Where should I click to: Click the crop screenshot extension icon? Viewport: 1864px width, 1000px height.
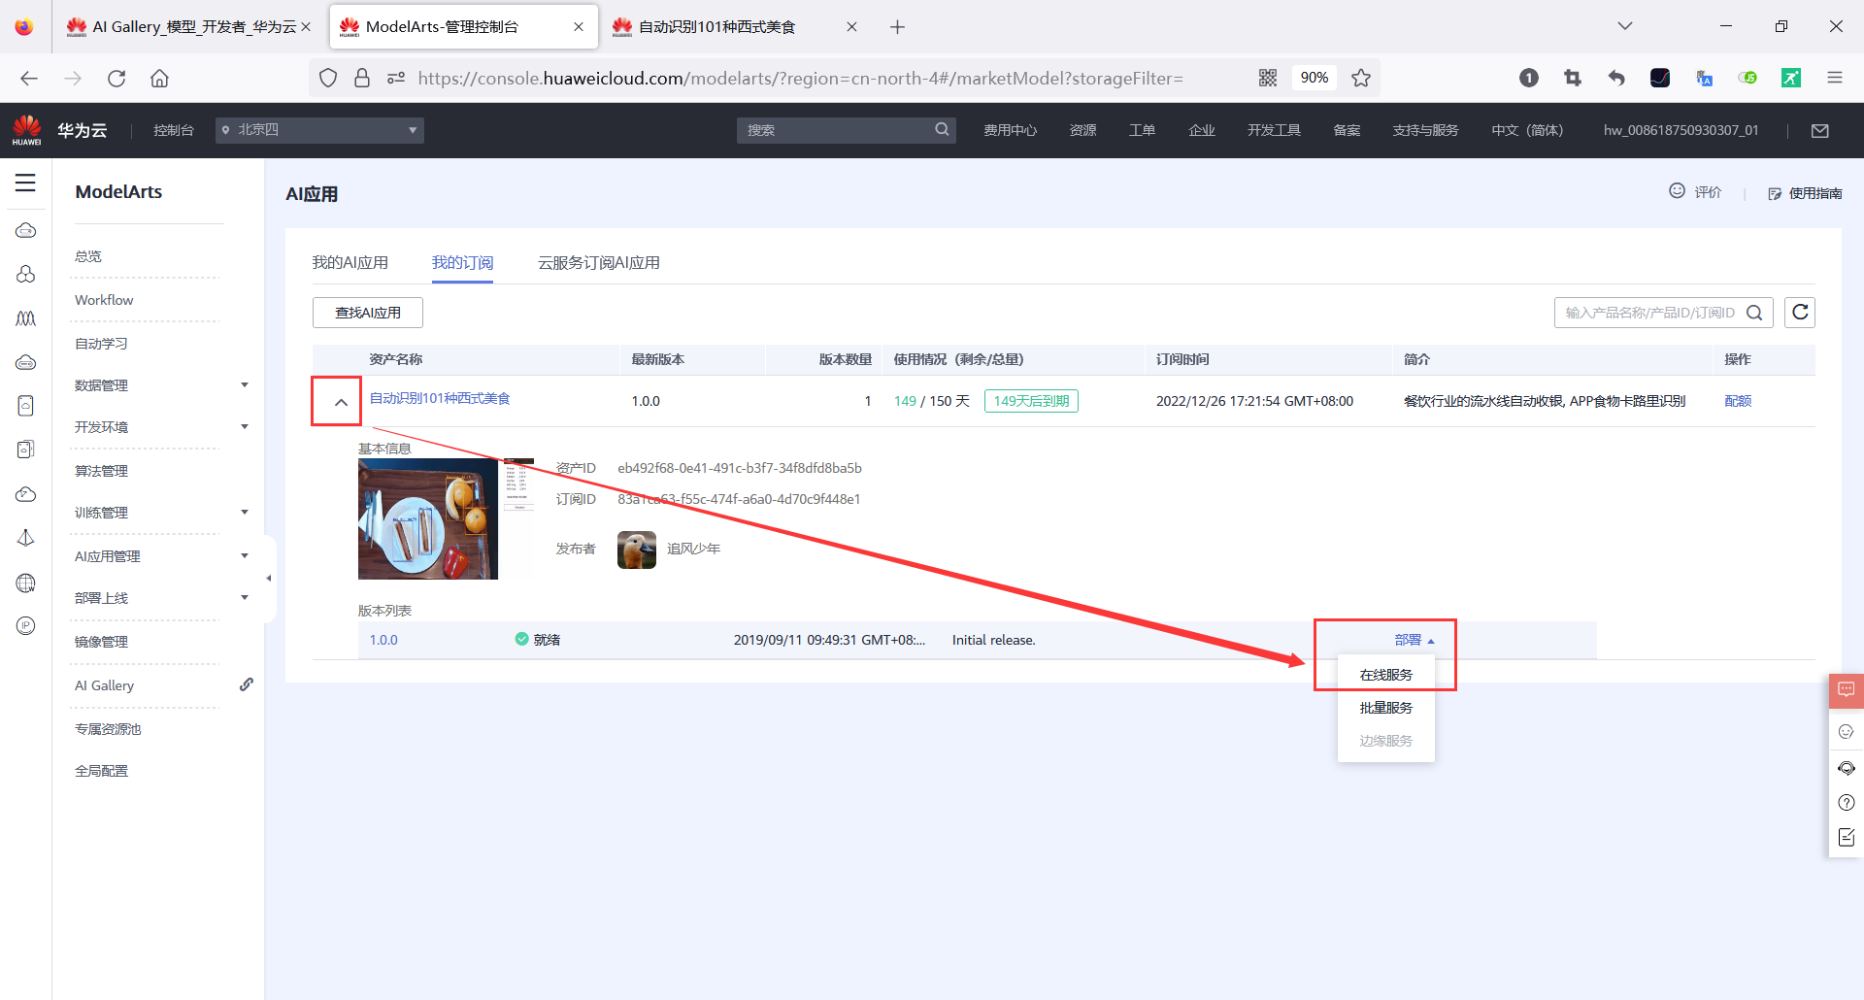pos(1573,78)
